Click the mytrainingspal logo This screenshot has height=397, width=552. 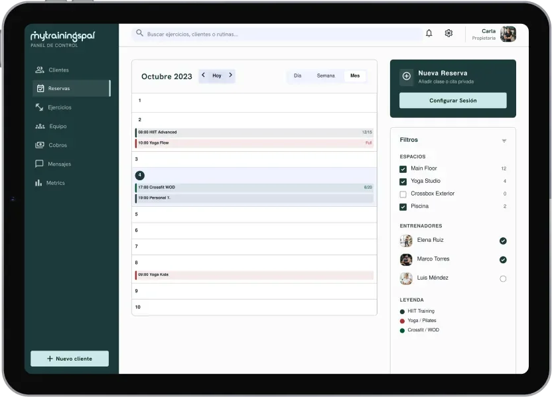click(x=62, y=36)
